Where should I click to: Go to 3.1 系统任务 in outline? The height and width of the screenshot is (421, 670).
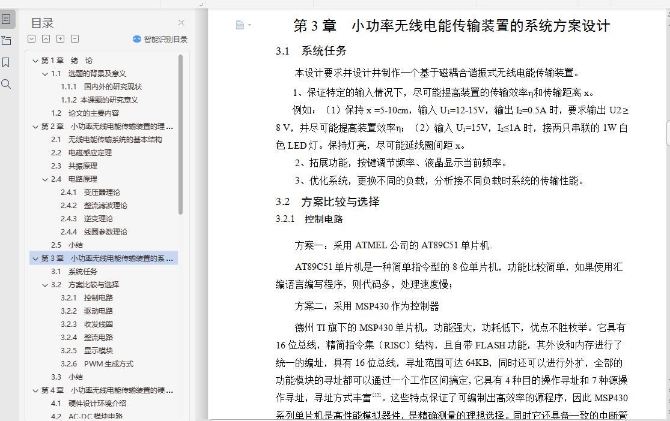pos(74,272)
